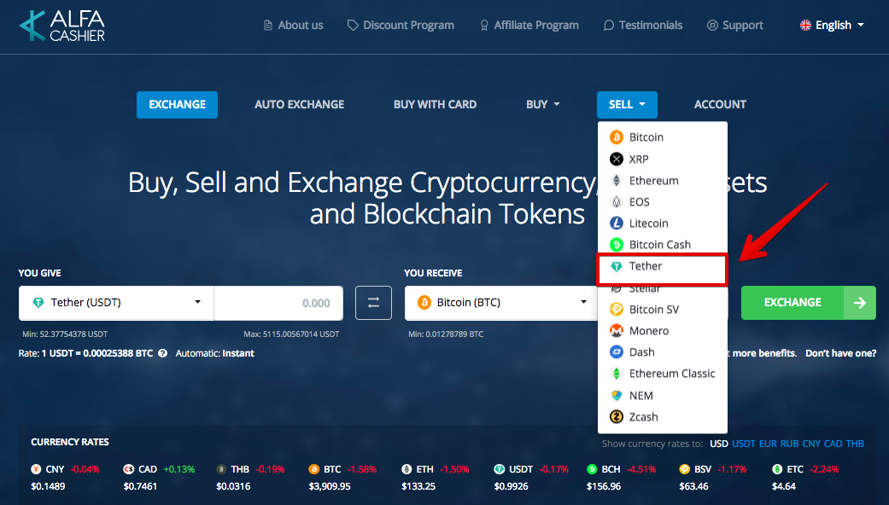
Task: Open the English language selector
Action: tap(833, 26)
